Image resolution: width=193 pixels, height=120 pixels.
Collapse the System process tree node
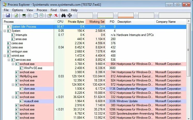click(5, 31)
